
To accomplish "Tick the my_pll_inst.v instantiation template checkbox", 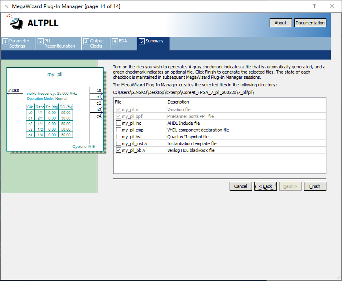I will (x=118, y=143).
